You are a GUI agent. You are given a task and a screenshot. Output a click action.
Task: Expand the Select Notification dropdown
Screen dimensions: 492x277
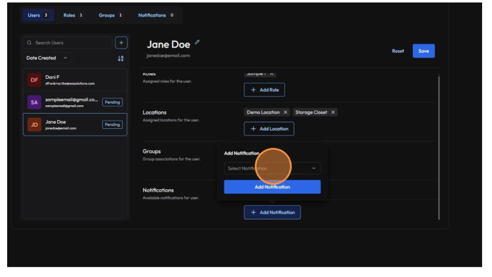[272, 168]
